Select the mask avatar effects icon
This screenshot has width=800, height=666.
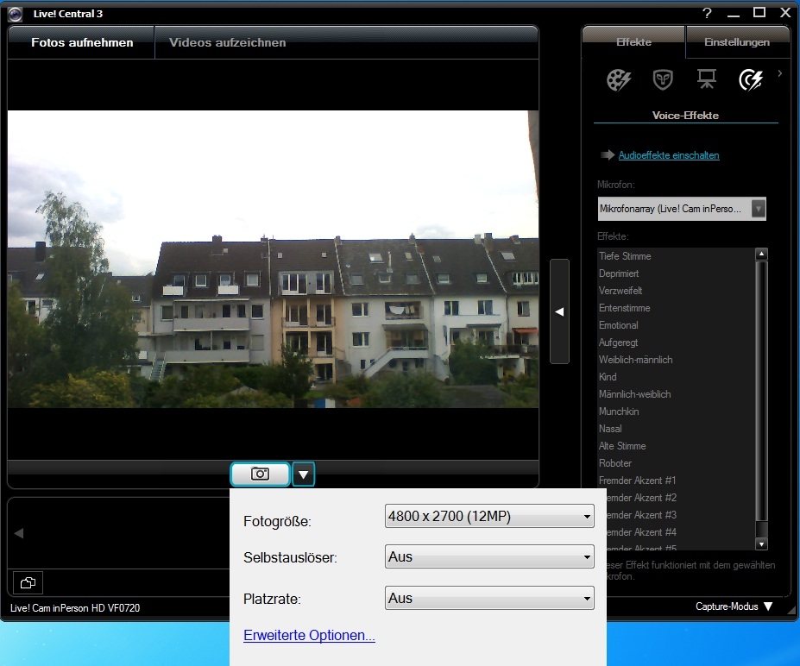click(x=663, y=80)
